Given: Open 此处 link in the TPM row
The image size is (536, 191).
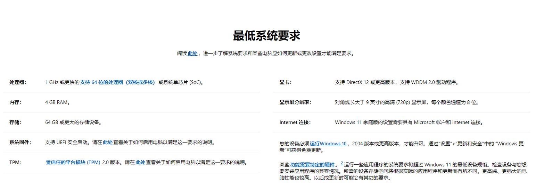Looking at the screenshot, I should pyautogui.click(x=140, y=162).
